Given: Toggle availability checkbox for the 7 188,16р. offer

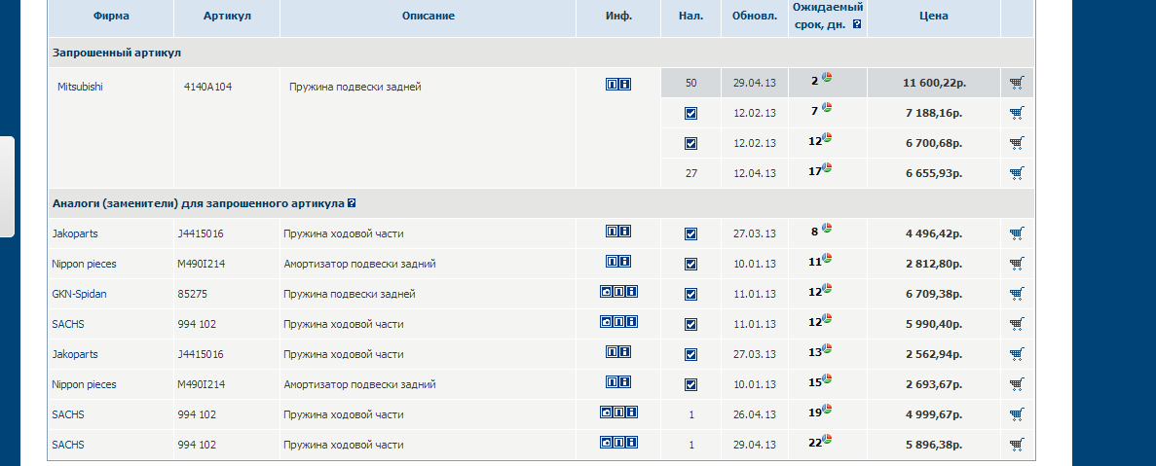Looking at the screenshot, I should pos(690,114).
